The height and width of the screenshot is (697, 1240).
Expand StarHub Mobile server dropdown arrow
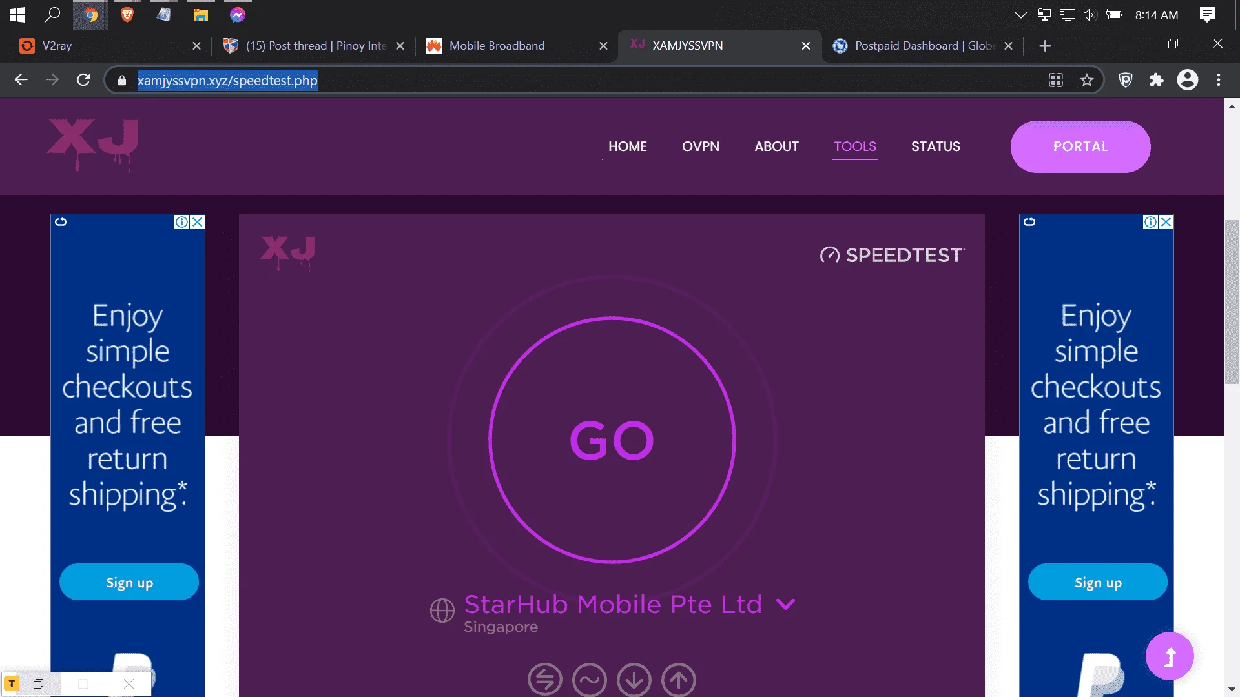tap(786, 605)
